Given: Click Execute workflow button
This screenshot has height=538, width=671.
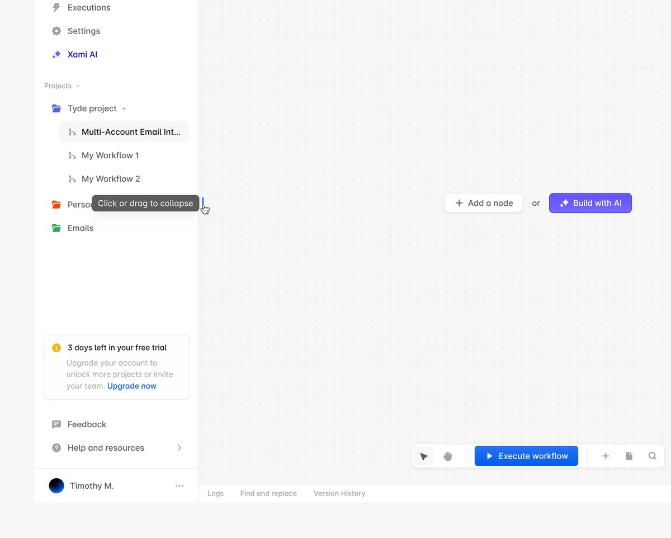Looking at the screenshot, I should [x=526, y=456].
